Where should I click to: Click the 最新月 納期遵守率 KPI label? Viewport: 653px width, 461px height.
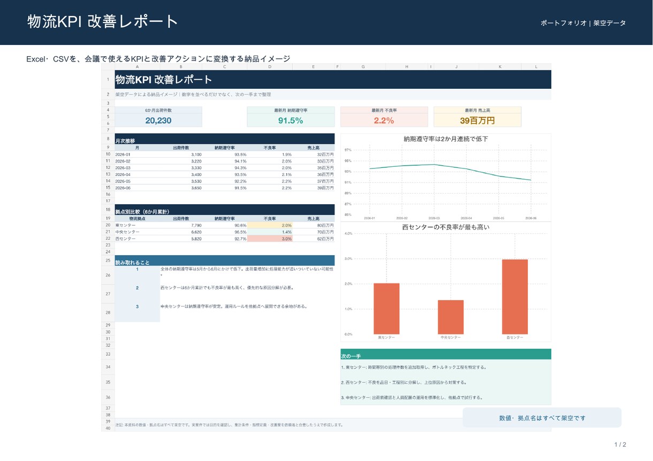[x=291, y=110]
